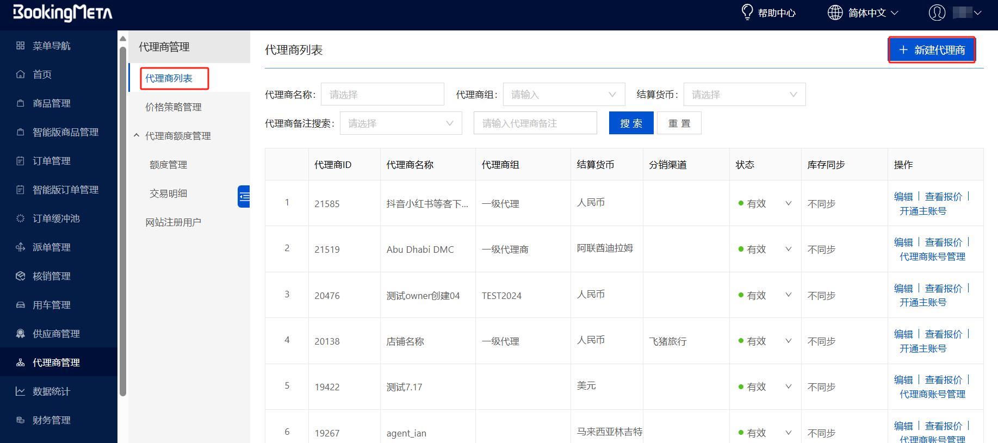Viewport: 998px width, 443px height.
Task: Open the user avatar profile icon
Action: [x=937, y=13]
